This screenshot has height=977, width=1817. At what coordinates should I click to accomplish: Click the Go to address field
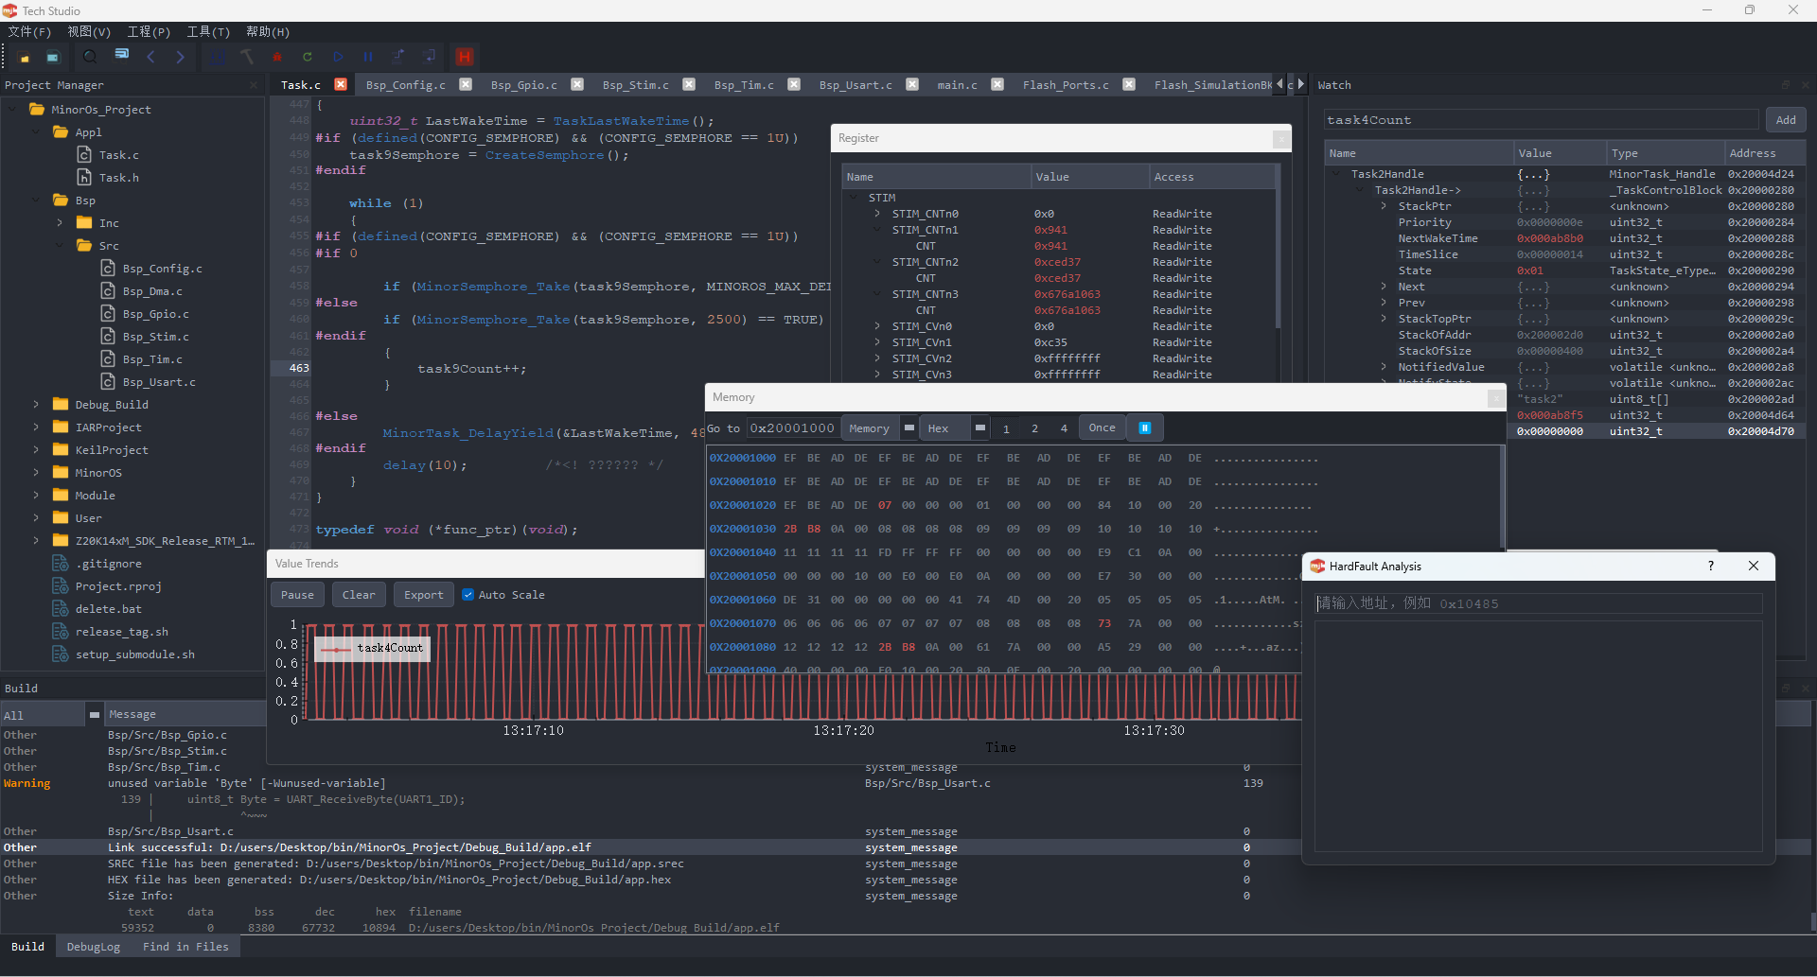792,428
